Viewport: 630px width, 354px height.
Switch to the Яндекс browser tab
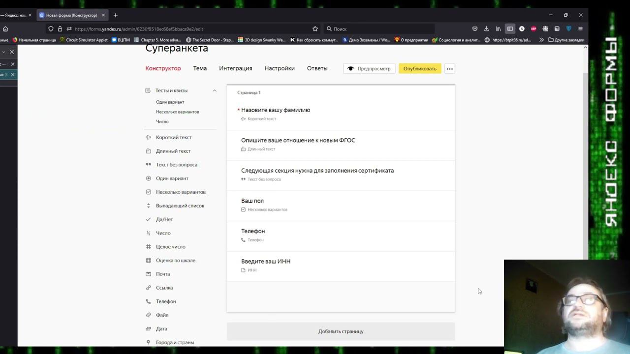(x=16, y=15)
